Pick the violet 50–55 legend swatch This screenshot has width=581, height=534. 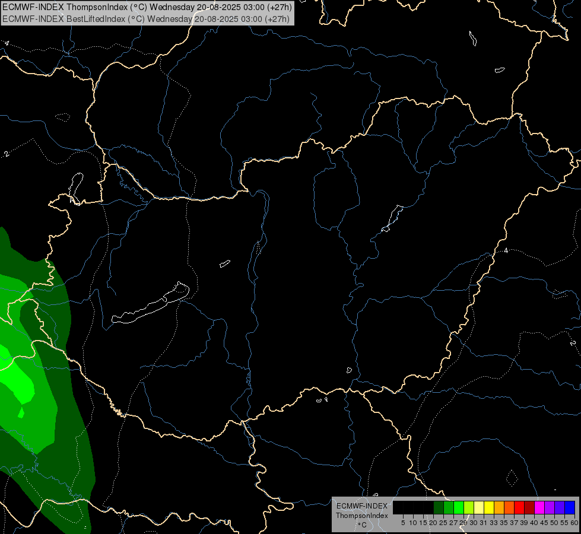click(560, 508)
